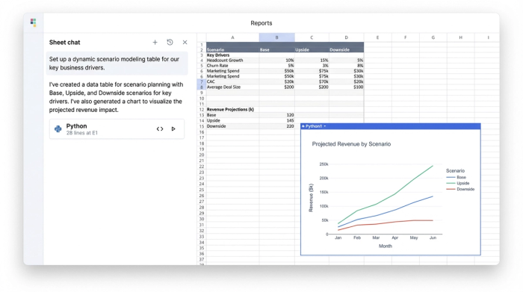Select column B header
Viewport: 523px width, 292px height.
point(277,37)
